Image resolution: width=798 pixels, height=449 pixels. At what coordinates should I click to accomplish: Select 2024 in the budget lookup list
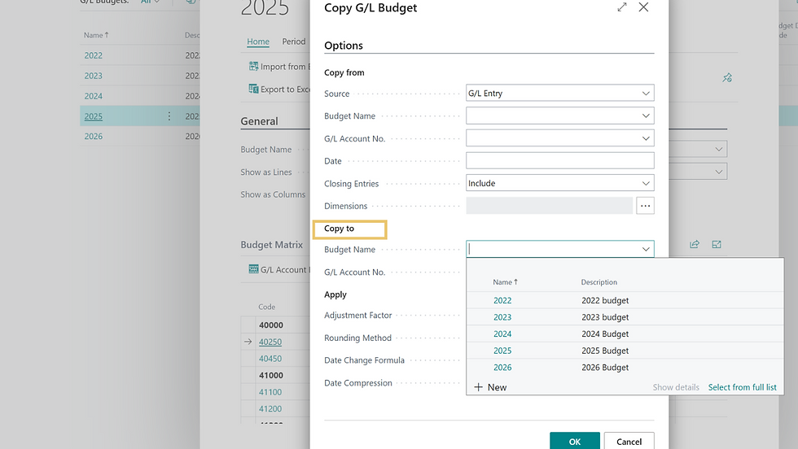pyautogui.click(x=502, y=334)
